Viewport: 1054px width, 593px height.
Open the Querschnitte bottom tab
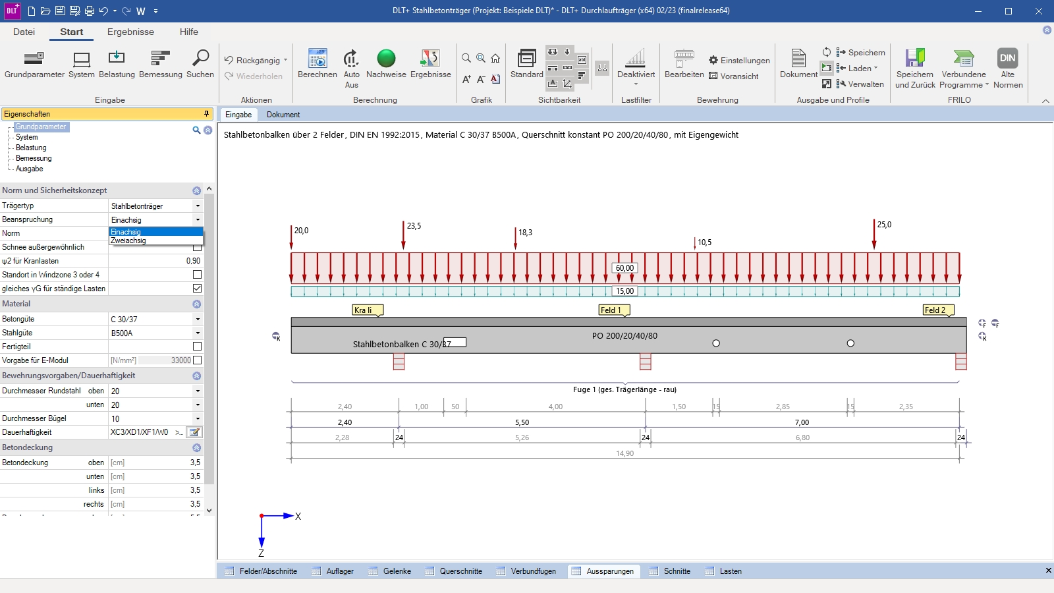(x=460, y=571)
